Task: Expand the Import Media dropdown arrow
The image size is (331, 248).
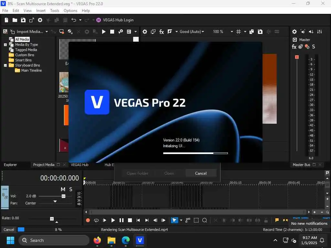Action: [x=47, y=32]
